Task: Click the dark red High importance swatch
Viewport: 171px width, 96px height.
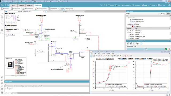Action: 133,26
